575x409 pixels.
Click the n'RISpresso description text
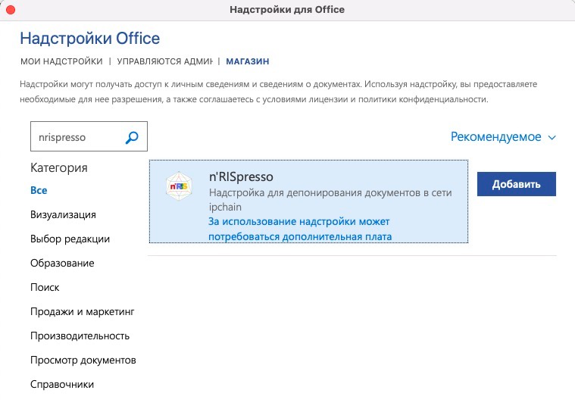(330, 200)
